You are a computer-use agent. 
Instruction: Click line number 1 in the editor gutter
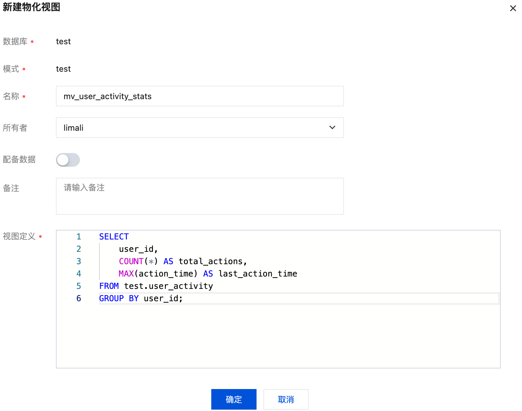(79, 237)
